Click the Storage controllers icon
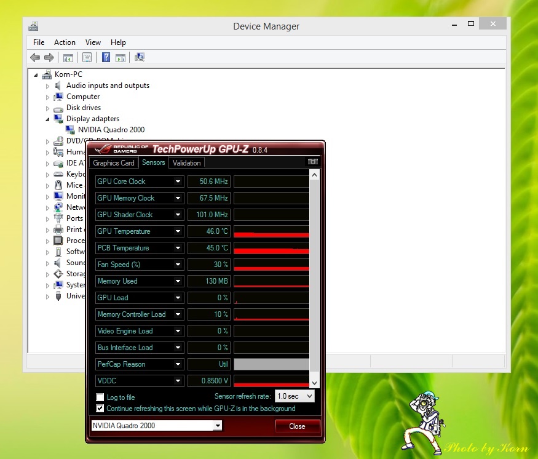 coord(58,274)
